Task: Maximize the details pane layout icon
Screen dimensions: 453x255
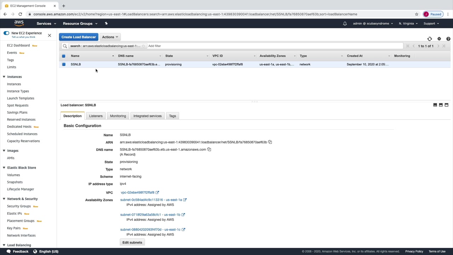Action: pyautogui.click(x=447, y=105)
